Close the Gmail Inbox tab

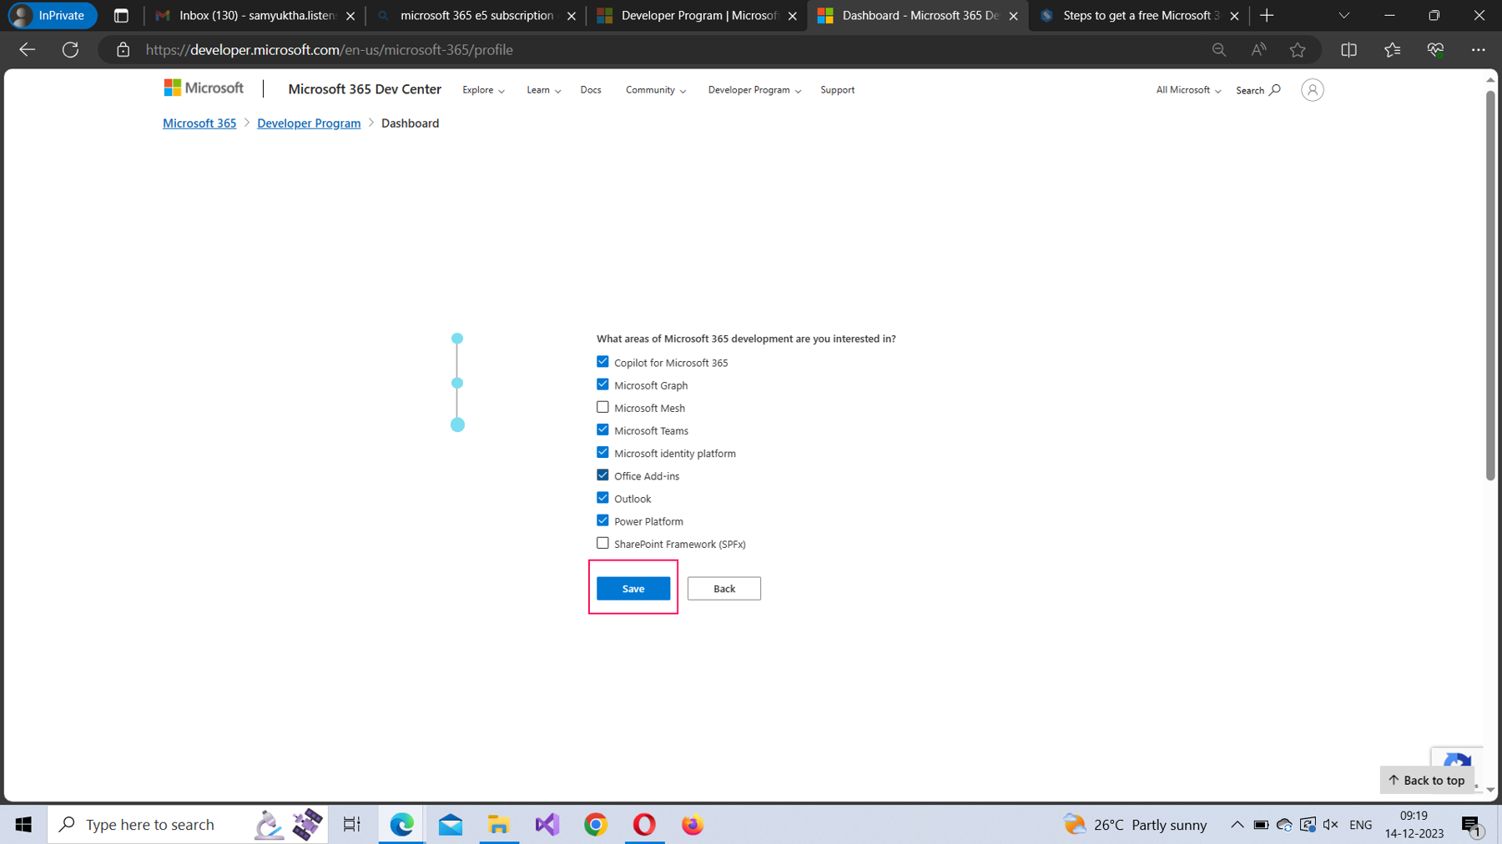(350, 16)
